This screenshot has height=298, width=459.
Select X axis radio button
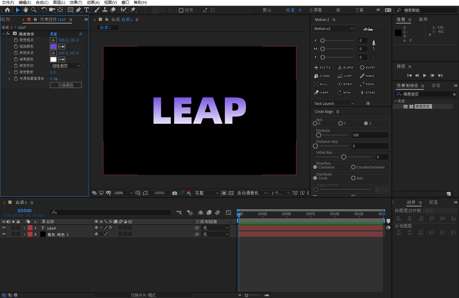coord(315,123)
